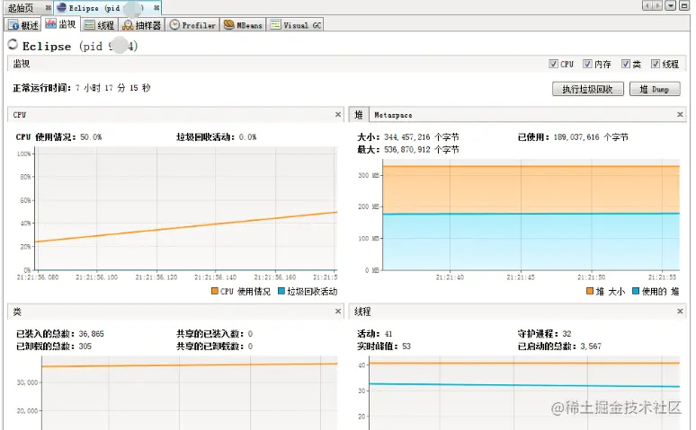The width and height of the screenshot is (696, 430).
Task: Click the 监视 section header label
Action: (22, 64)
